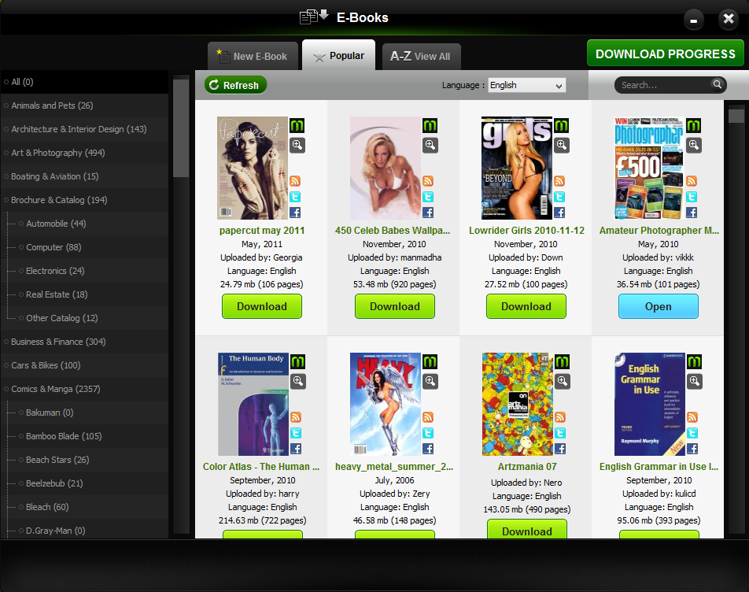The height and width of the screenshot is (592, 749).
Task: Share Lowrider Girls on Facebook
Action: [x=559, y=213]
